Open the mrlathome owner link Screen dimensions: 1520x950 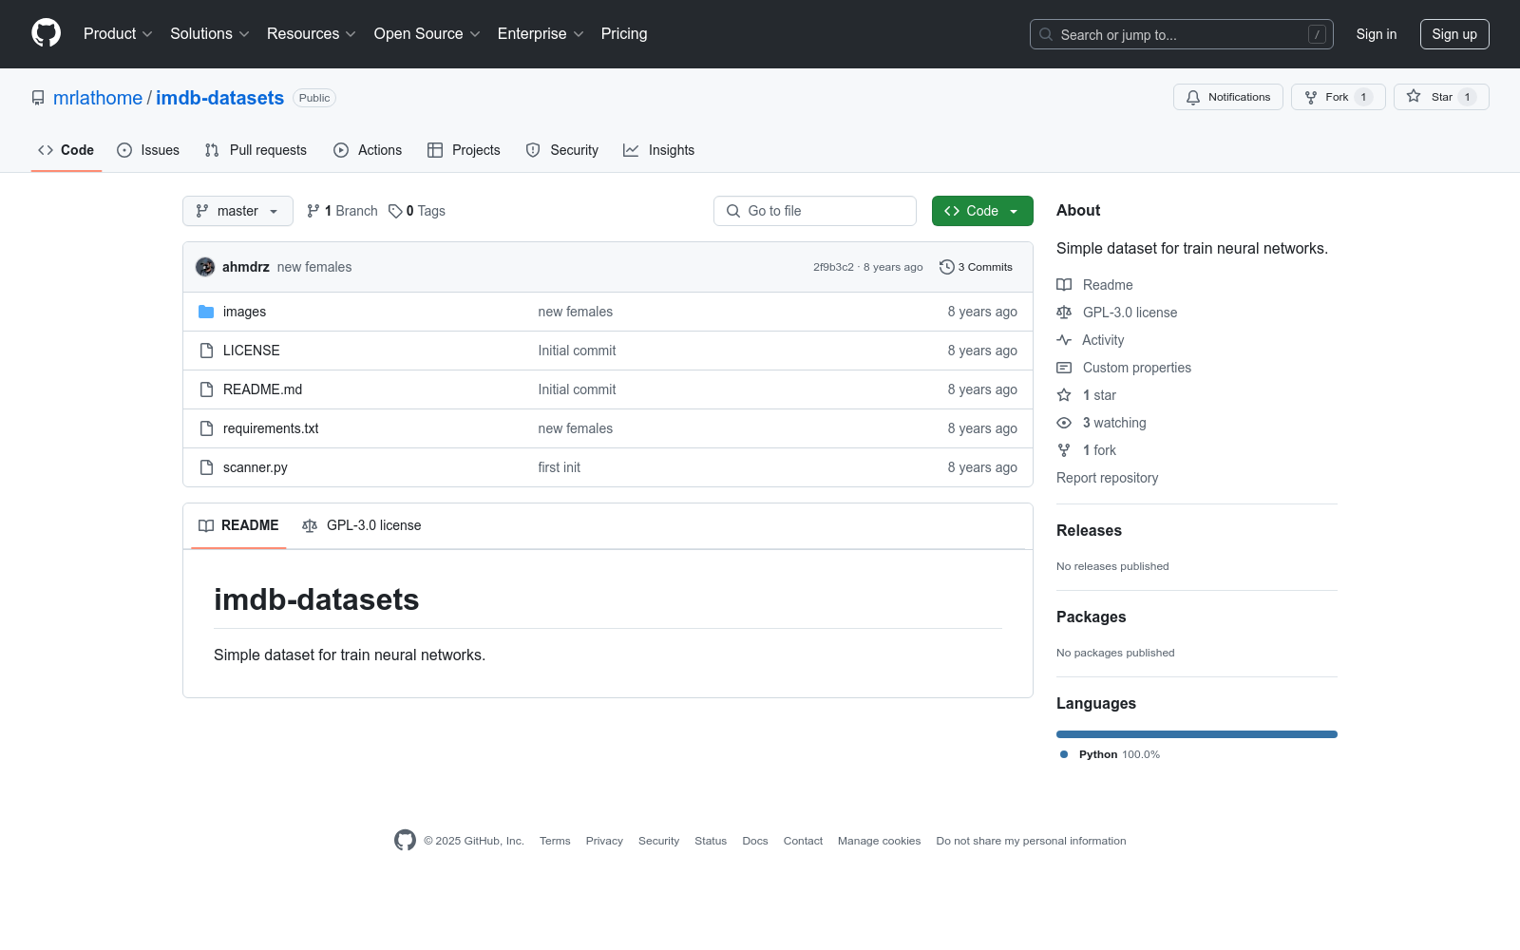coord(98,98)
